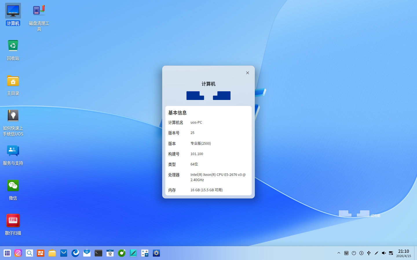
Task: Click the clock and date display
Action: coord(404,253)
